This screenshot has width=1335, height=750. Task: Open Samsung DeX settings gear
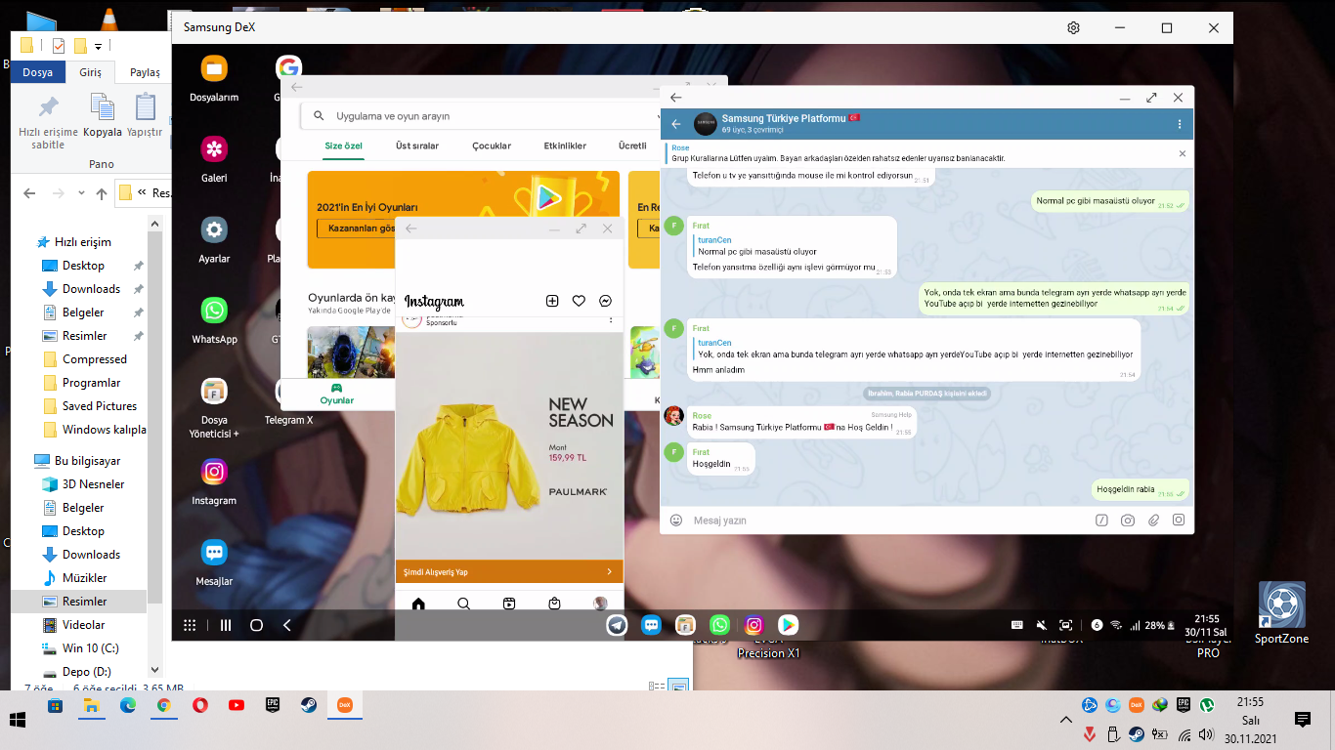(1073, 28)
